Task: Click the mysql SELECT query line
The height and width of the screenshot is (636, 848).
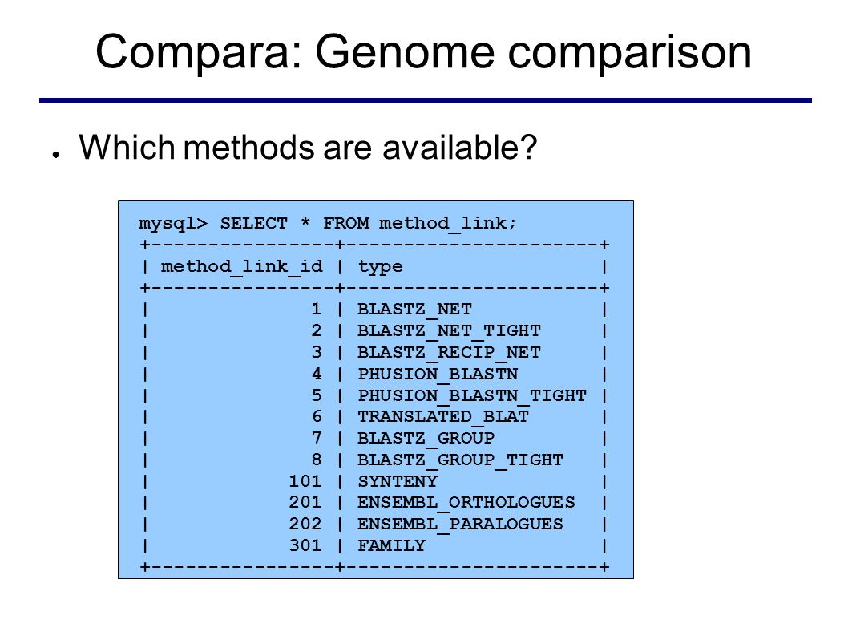Action: coord(328,224)
